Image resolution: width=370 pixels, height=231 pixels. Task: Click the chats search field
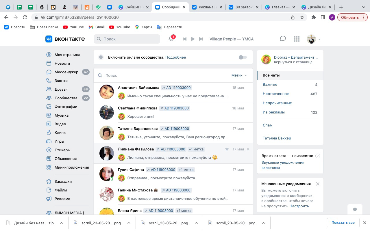[x=162, y=75]
